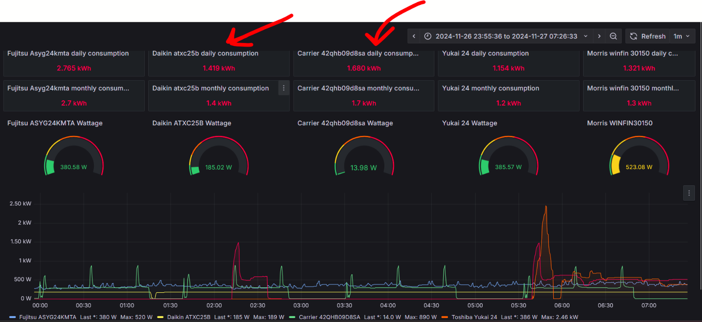Click the Morris gauge showing 523.08 W
The width and height of the screenshot is (702, 322).
(x=639, y=156)
